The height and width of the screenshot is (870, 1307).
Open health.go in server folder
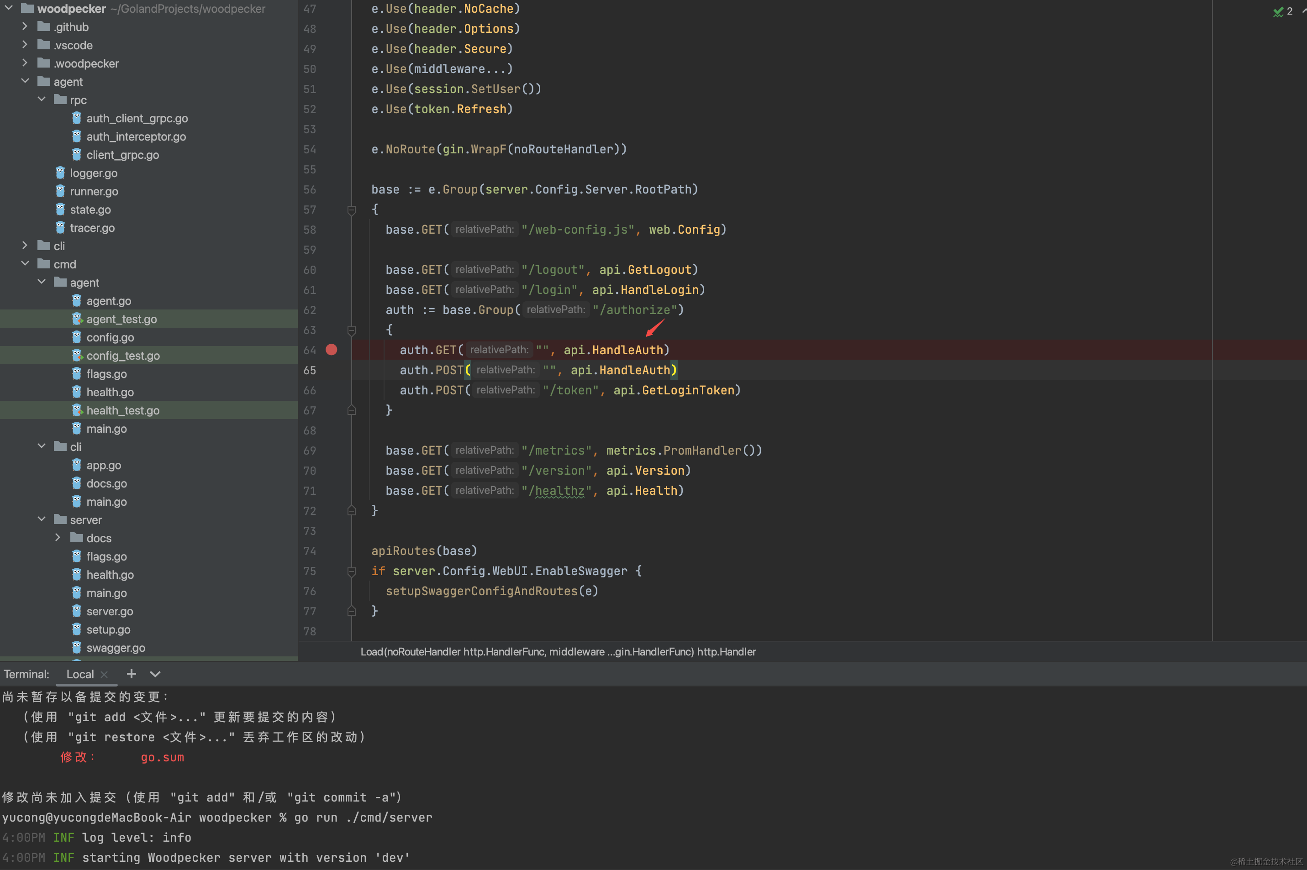pyautogui.click(x=110, y=575)
